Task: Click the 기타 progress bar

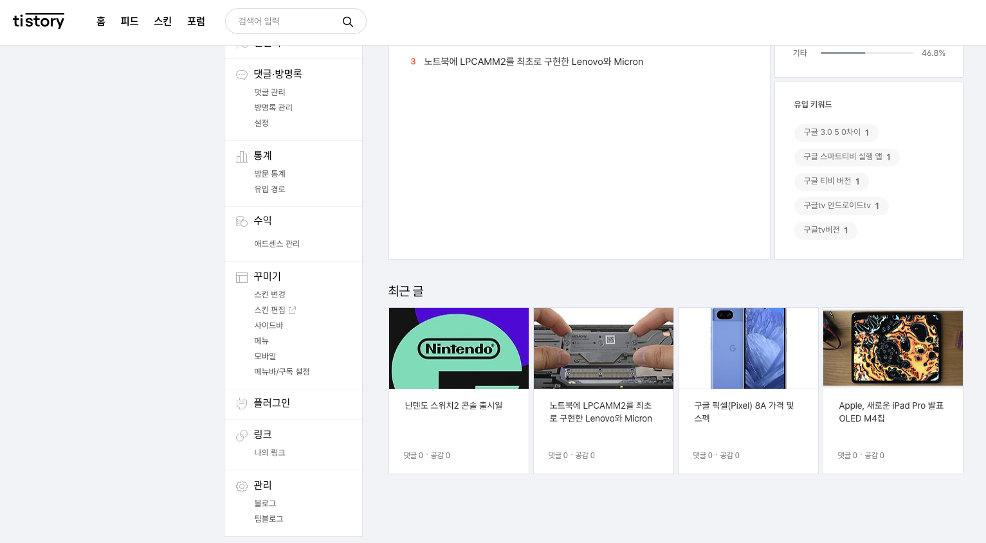Action: coord(866,53)
